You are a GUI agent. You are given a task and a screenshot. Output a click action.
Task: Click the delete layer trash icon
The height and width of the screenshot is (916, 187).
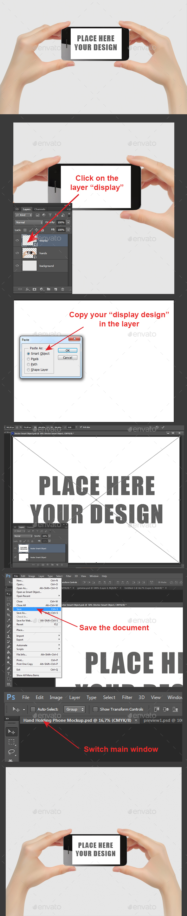[x=63, y=290]
